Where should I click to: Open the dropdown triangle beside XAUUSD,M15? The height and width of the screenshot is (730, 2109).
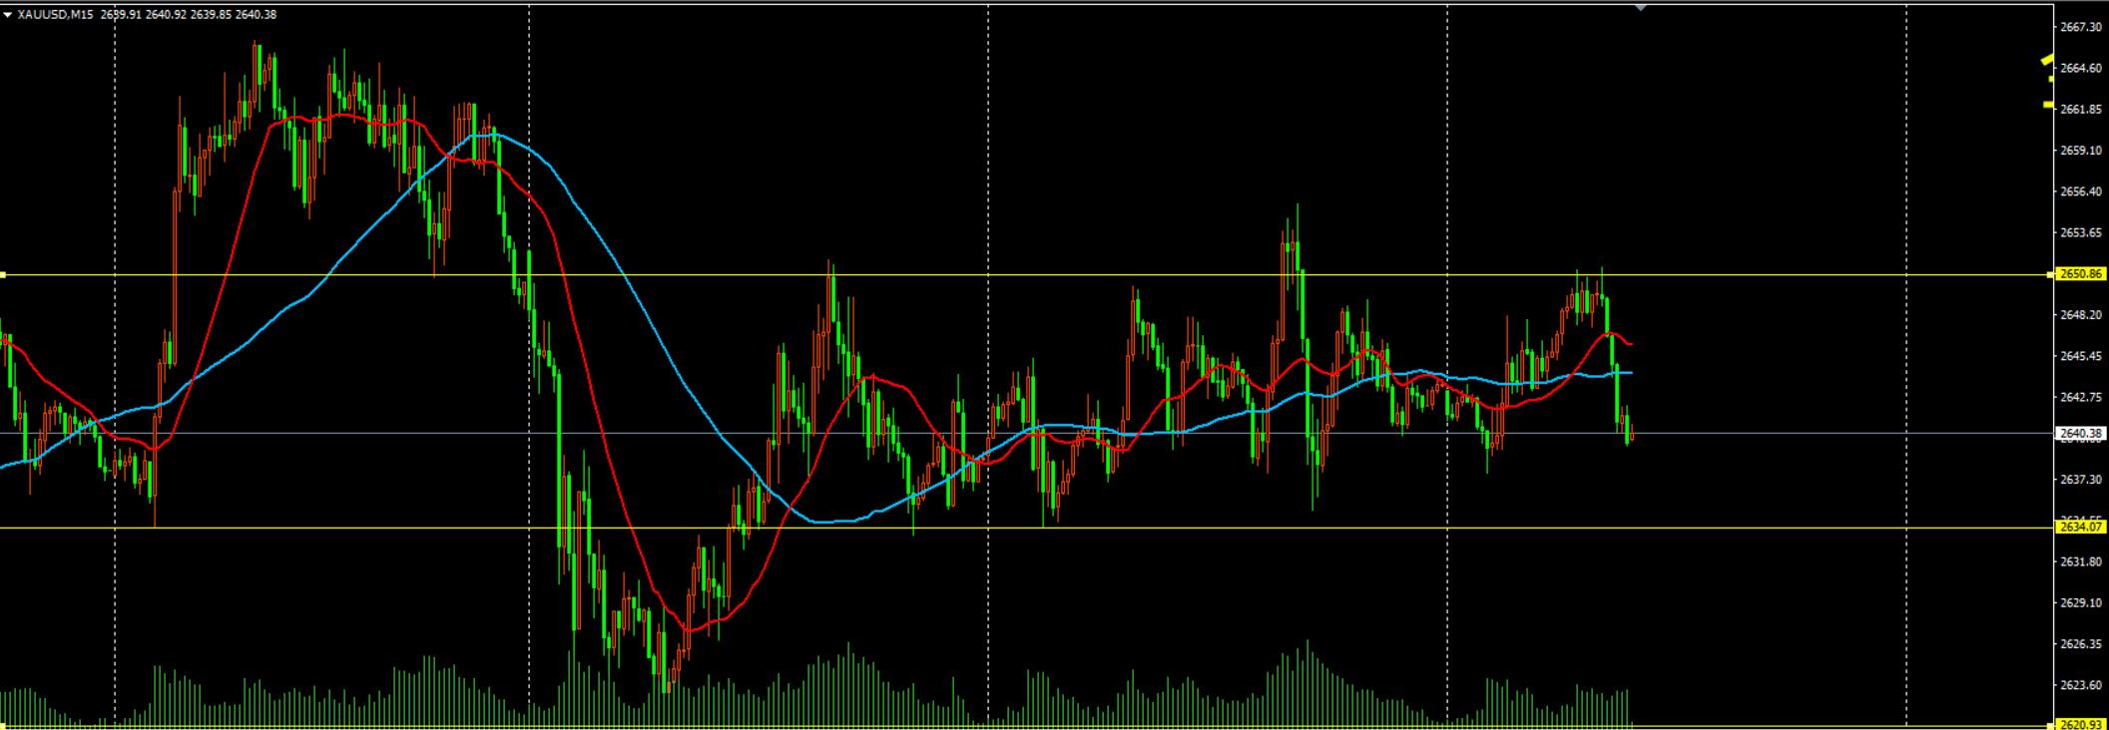pos(8,15)
